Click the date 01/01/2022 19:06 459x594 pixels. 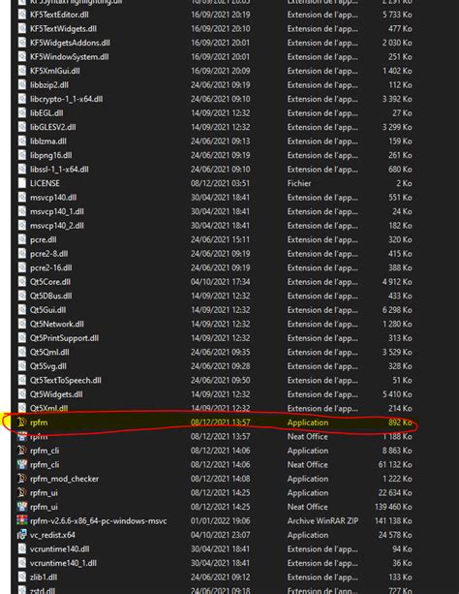[x=221, y=521]
